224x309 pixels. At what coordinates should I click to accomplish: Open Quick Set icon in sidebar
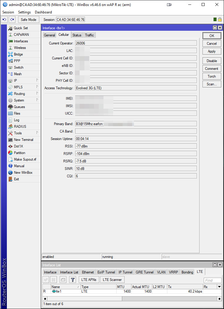tap(10, 28)
